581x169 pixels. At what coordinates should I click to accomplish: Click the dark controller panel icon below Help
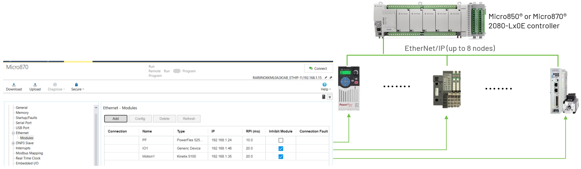click(324, 97)
